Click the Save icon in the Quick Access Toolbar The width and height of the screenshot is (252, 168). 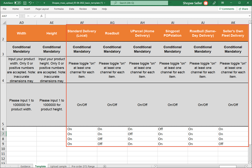point(24,3)
